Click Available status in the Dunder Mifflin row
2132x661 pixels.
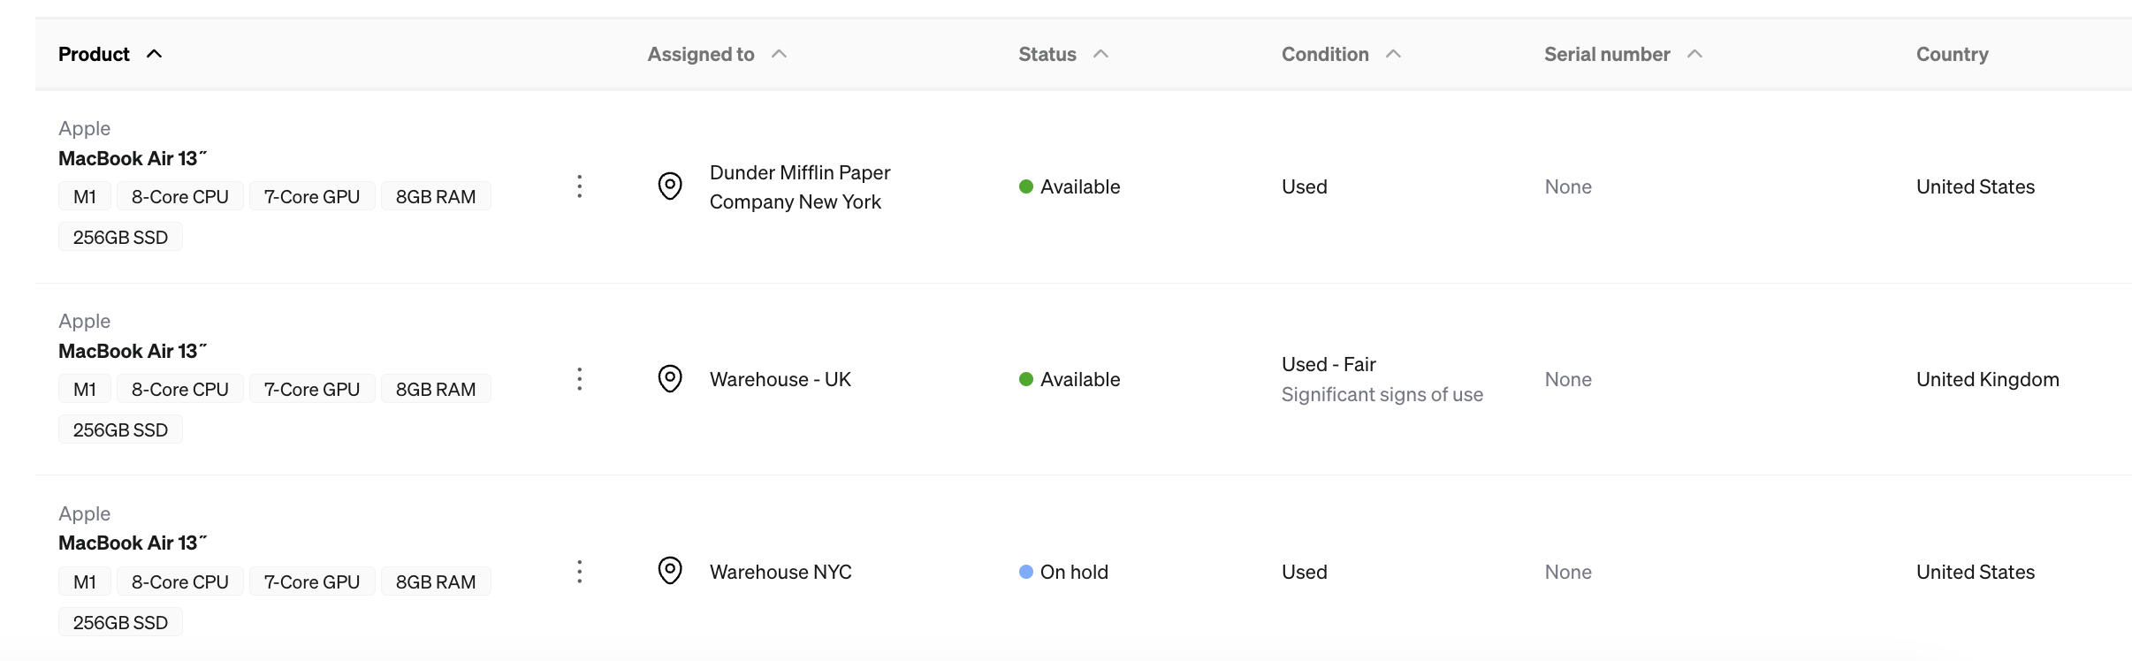1080,186
